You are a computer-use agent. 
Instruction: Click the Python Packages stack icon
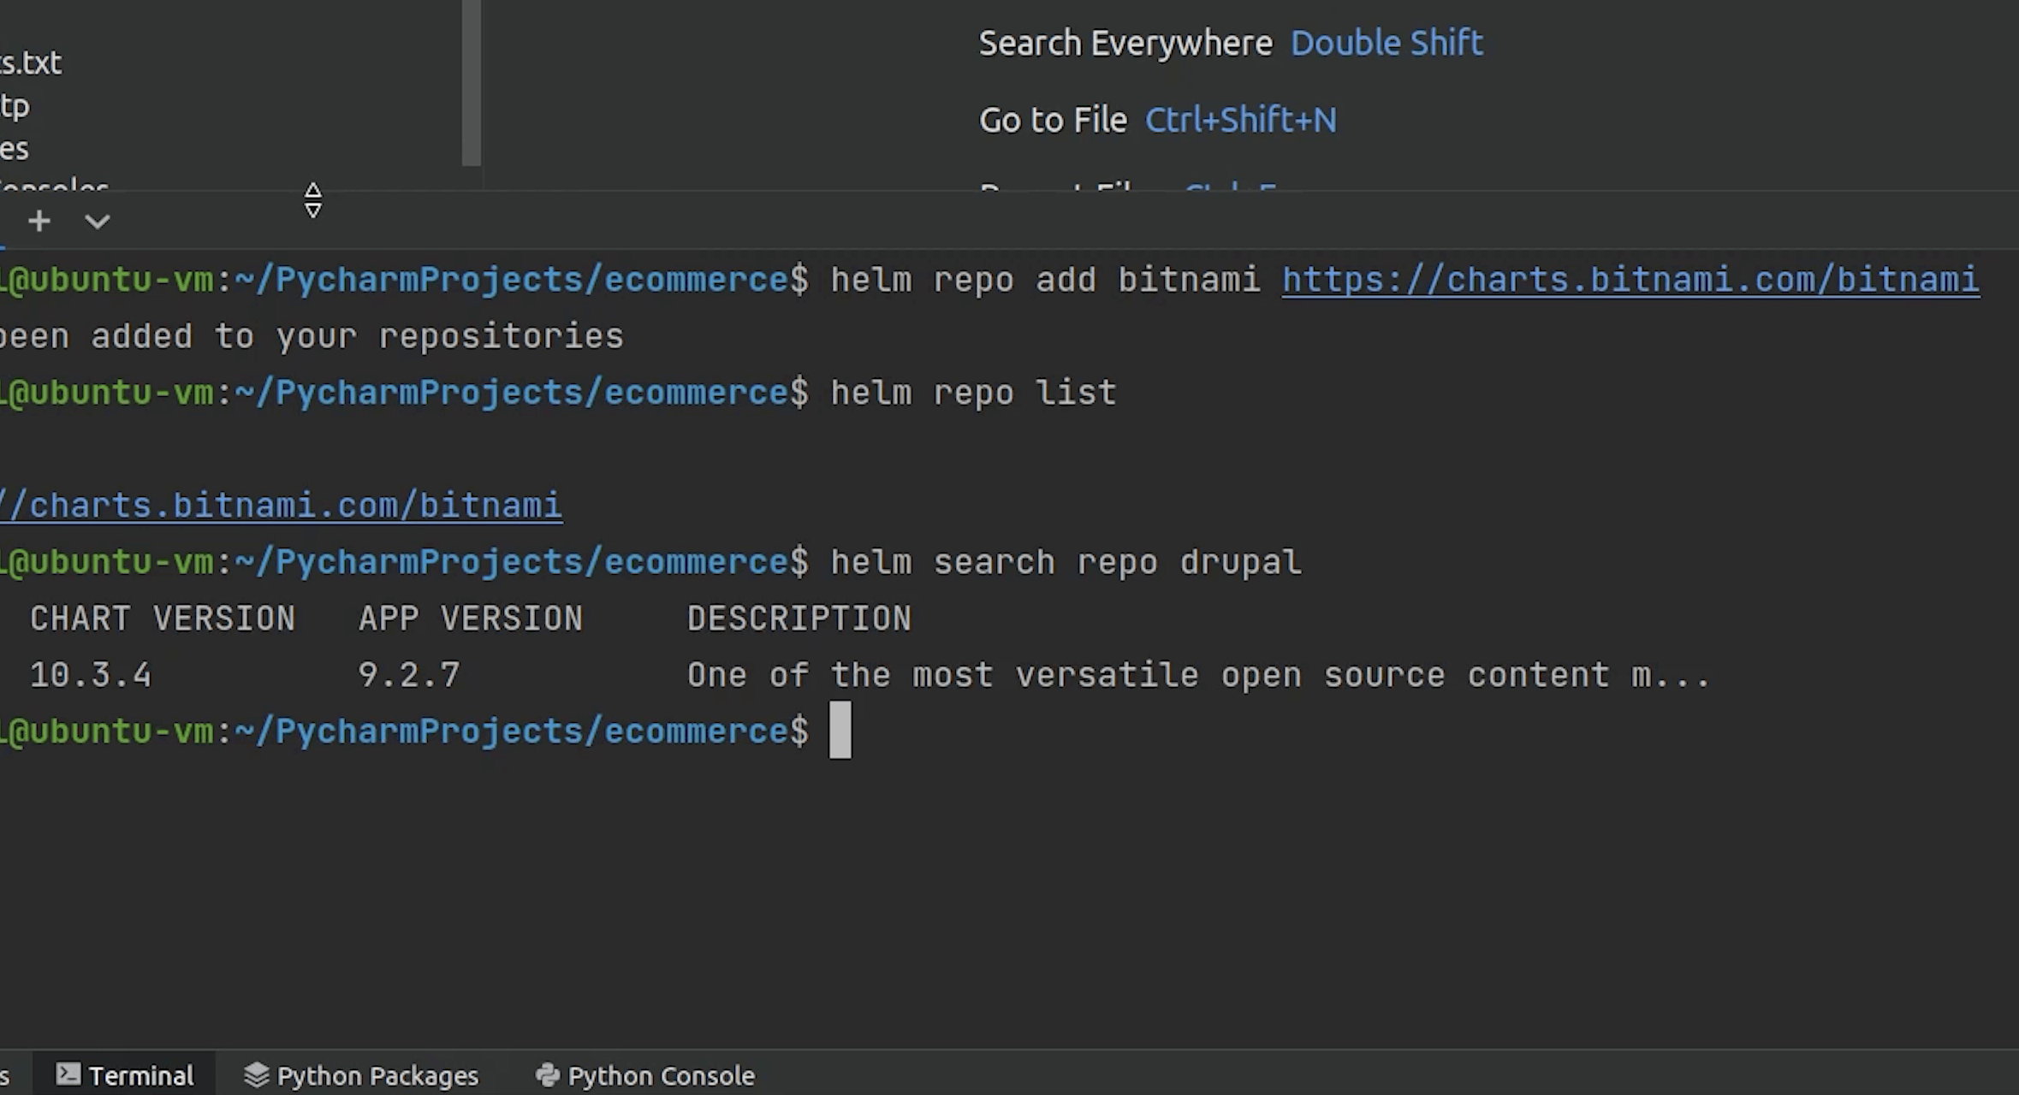tap(256, 1074)
